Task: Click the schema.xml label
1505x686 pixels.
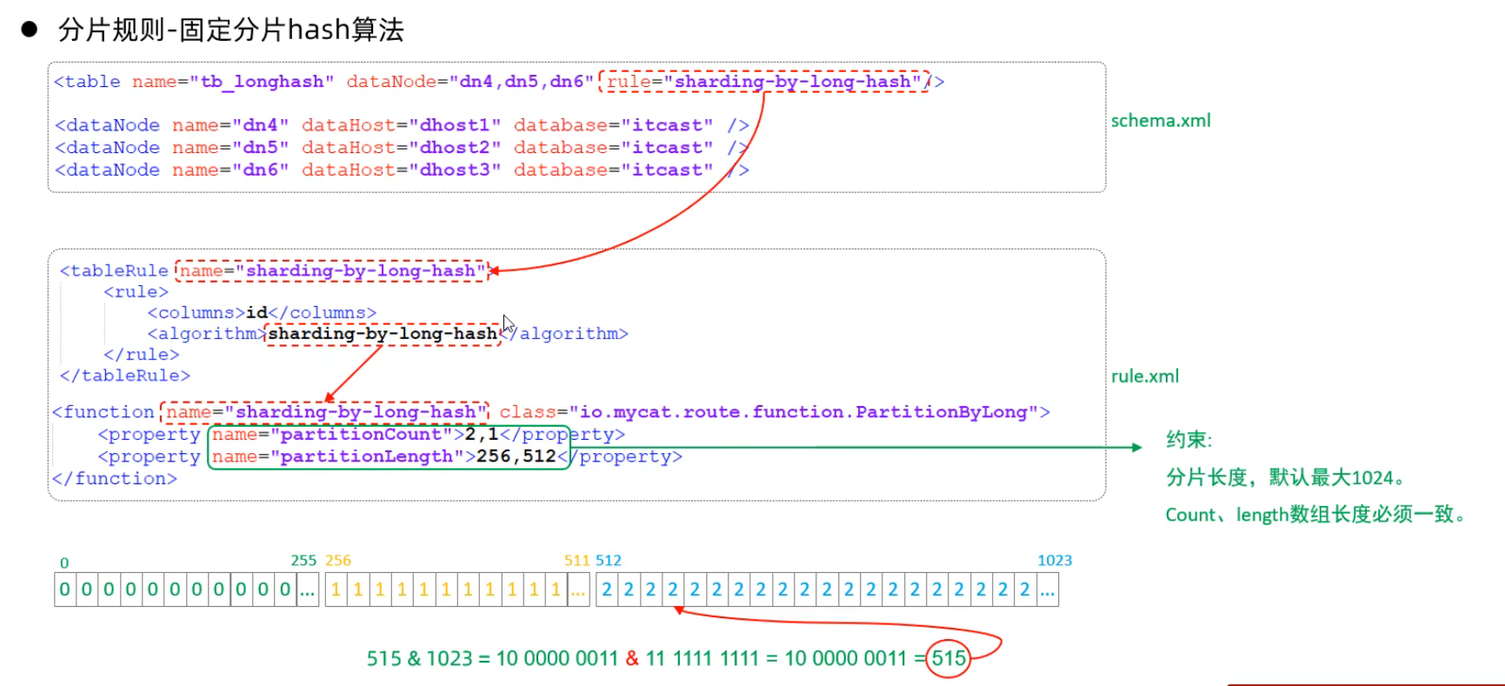Action: (x=1160, y=121)
